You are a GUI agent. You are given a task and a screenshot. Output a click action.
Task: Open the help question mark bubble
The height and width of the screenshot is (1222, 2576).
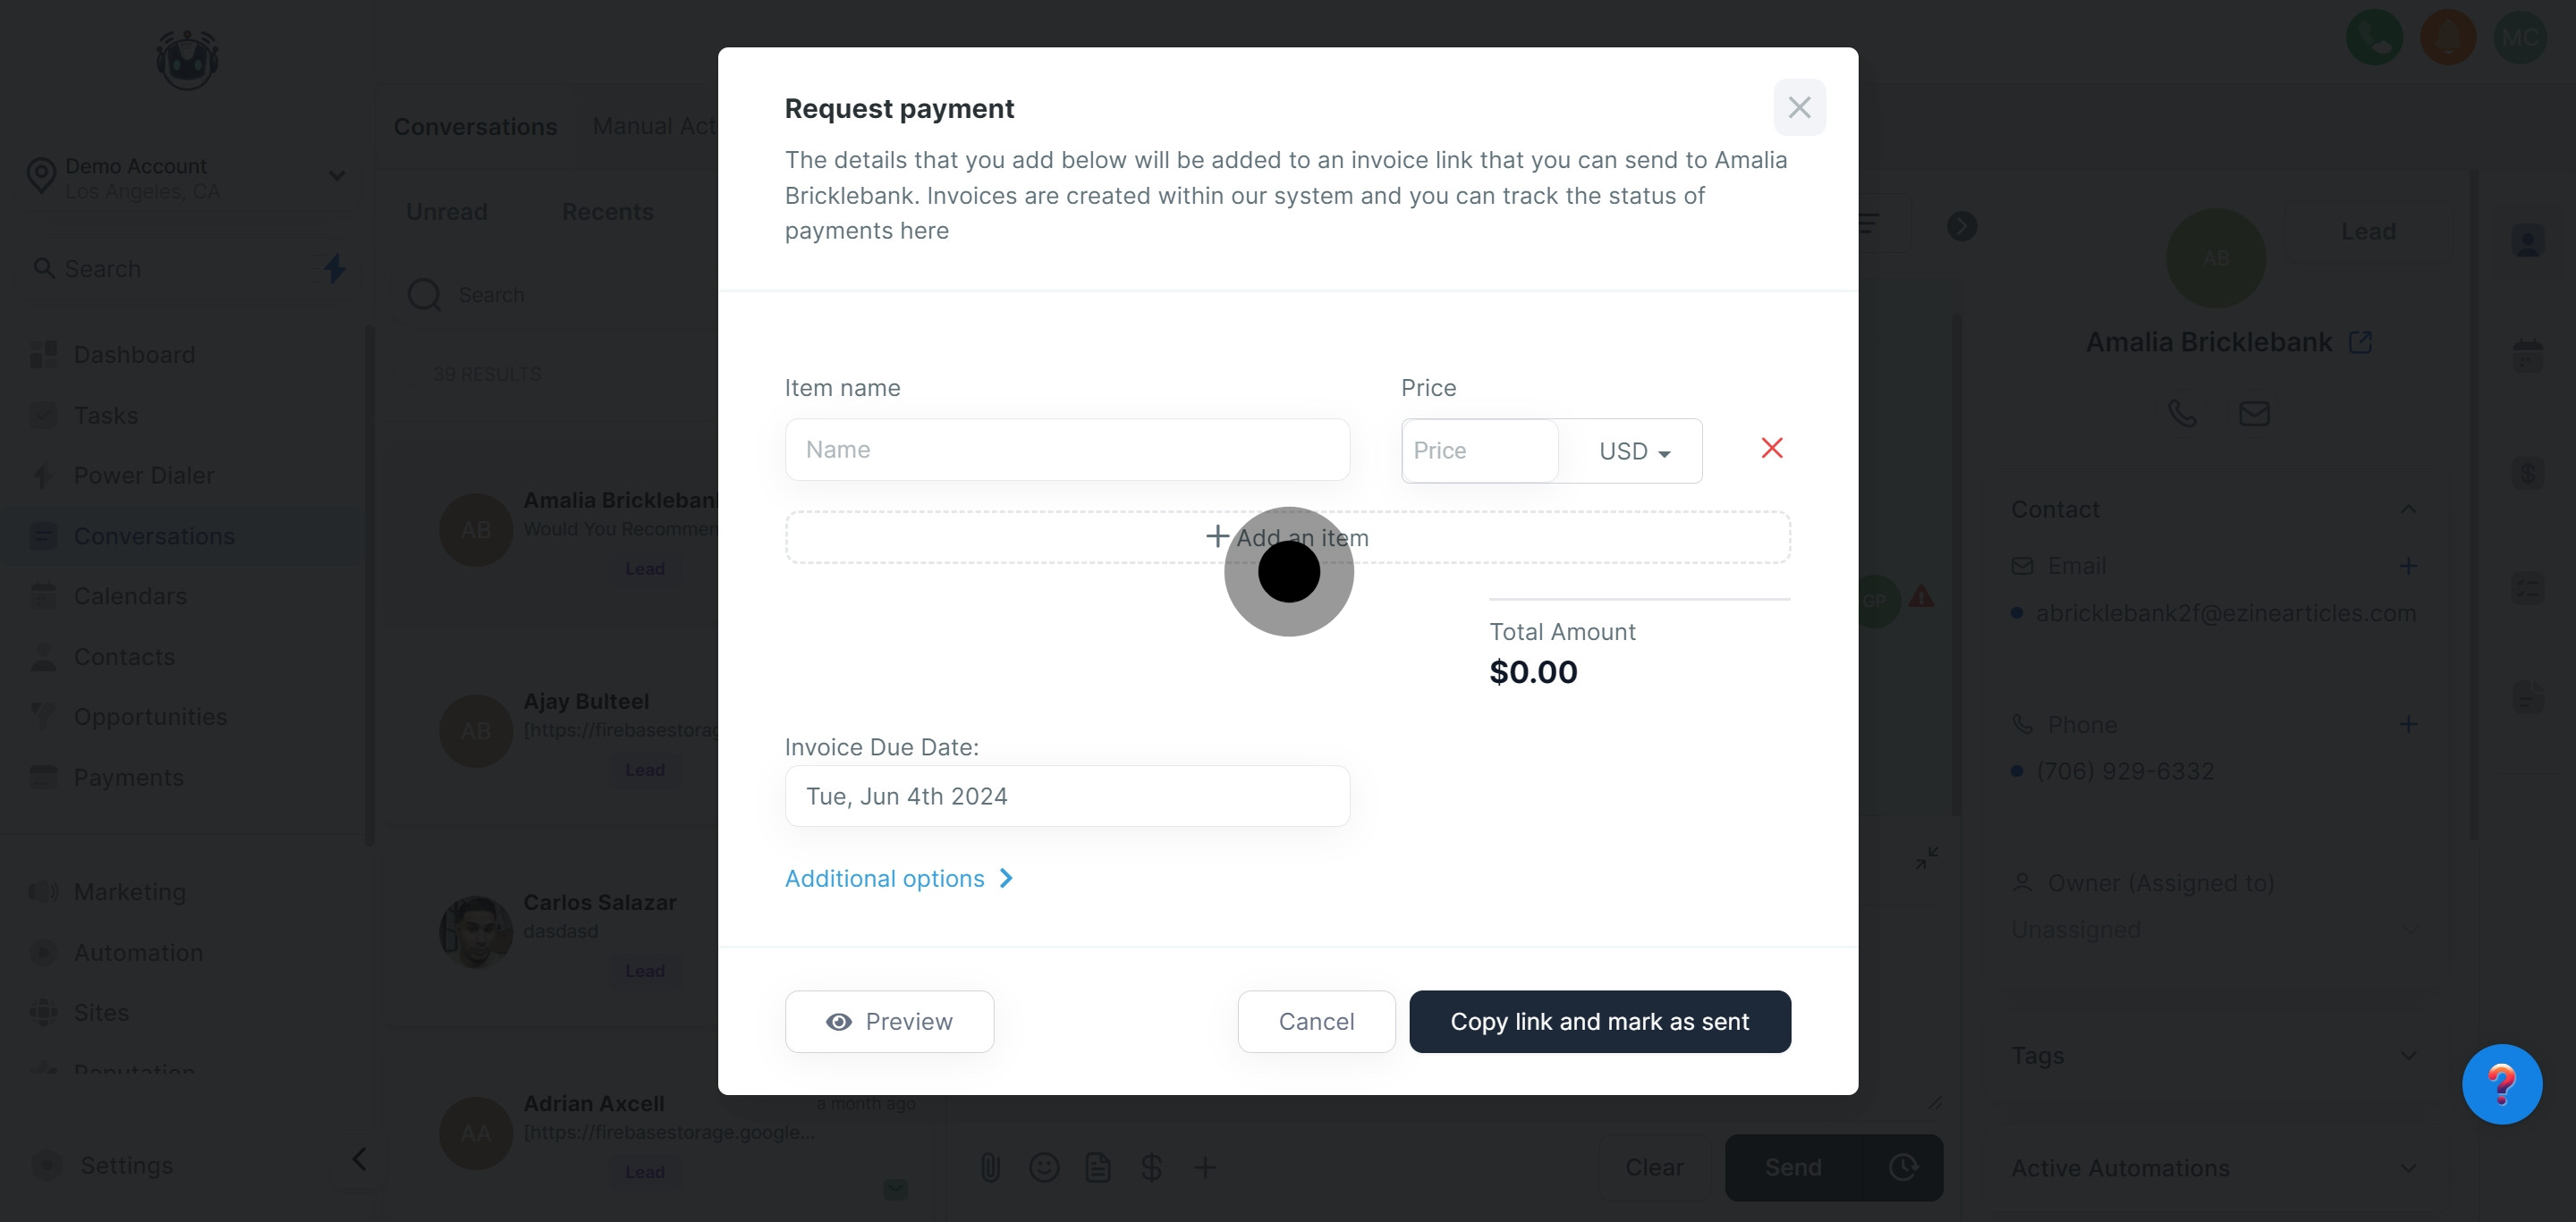(2503, 1083)
